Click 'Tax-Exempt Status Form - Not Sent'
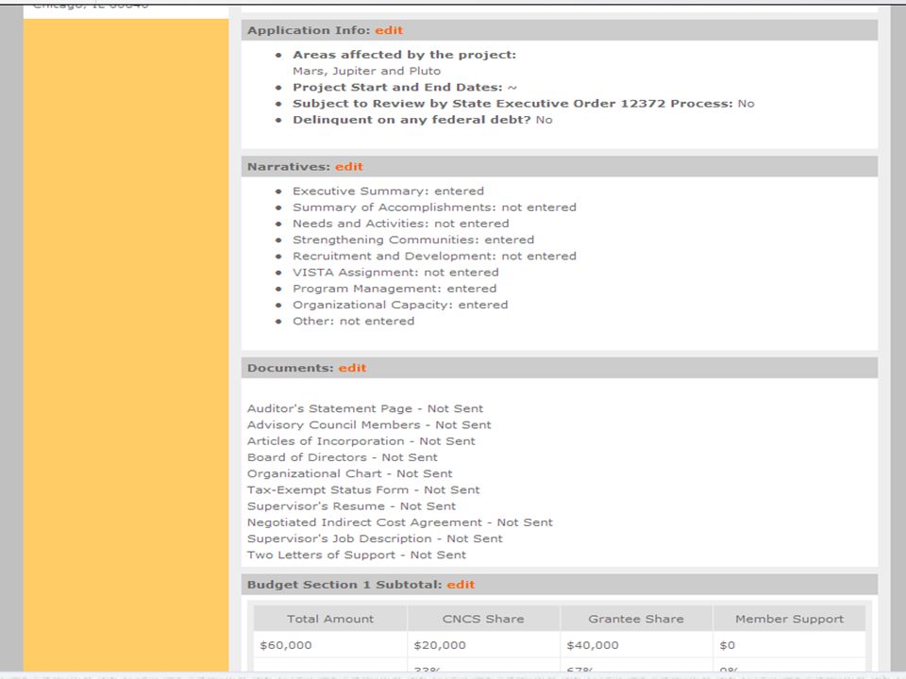The height and width of the screenshot is (679, 906). [x=363, y=489]
